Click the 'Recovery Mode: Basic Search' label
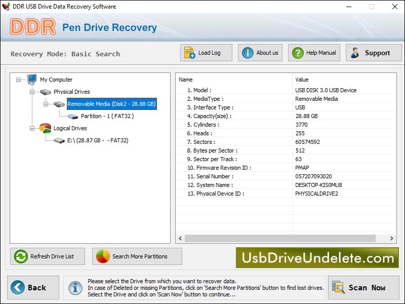The image size is (405, 304). click(65, 54)
